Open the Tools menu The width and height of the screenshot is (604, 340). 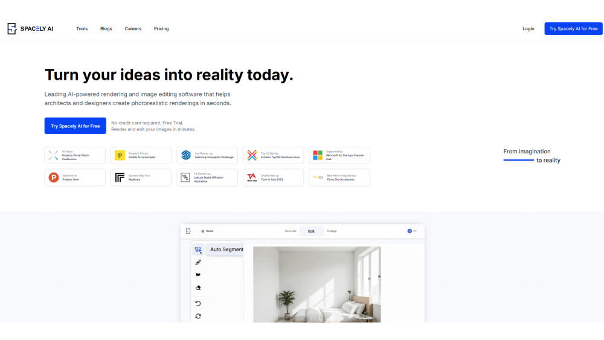(82, 29)
